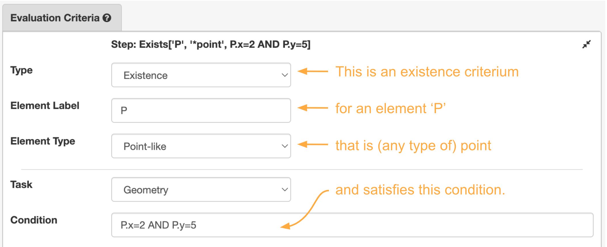Image resolution: width=607 pixels, height=247 pixels.
Task: Click the Type field label
Action: 21,70
